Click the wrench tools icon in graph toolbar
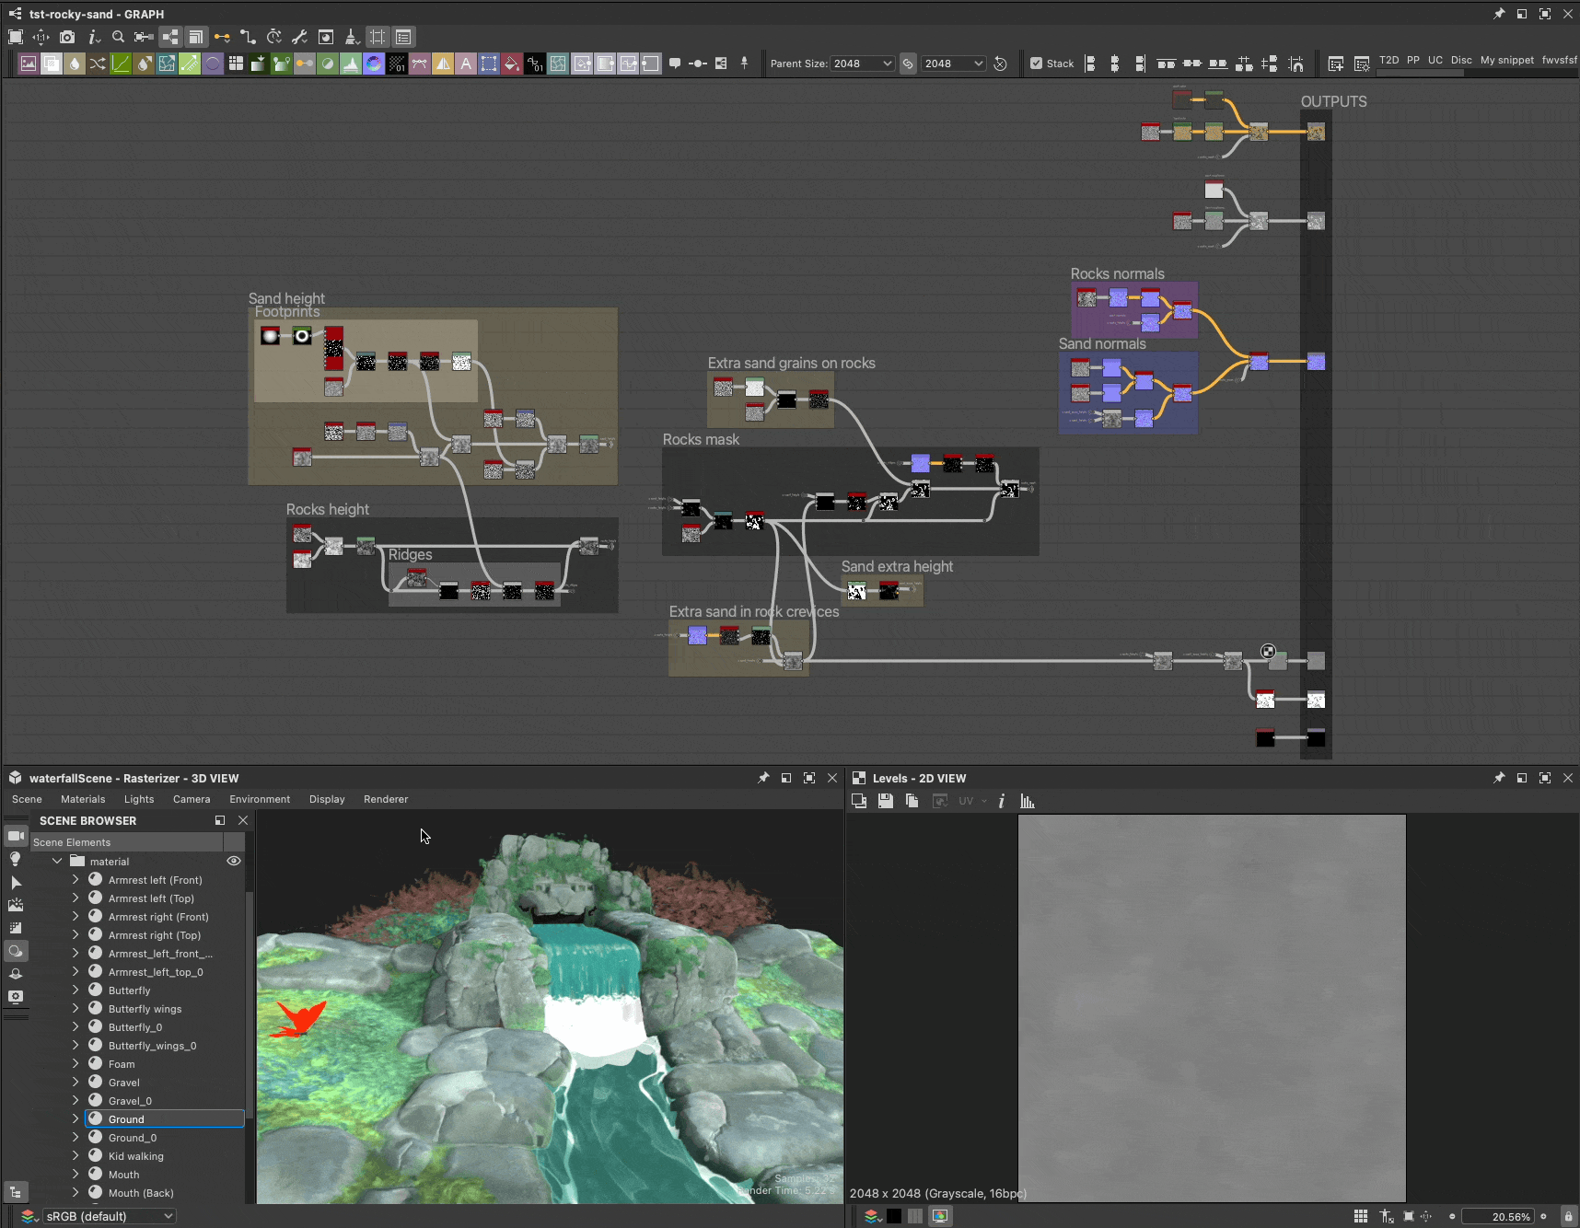The height and width of the screenshot is (1228, 1580). click(x=299, y=37)
